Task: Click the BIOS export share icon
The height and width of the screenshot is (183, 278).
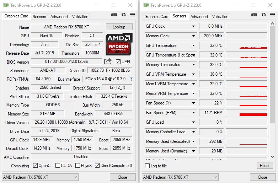Action: pyautogui.click(x=108, y=61)
